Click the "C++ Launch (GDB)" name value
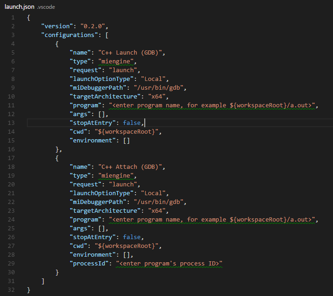 [x=131, y=52]
